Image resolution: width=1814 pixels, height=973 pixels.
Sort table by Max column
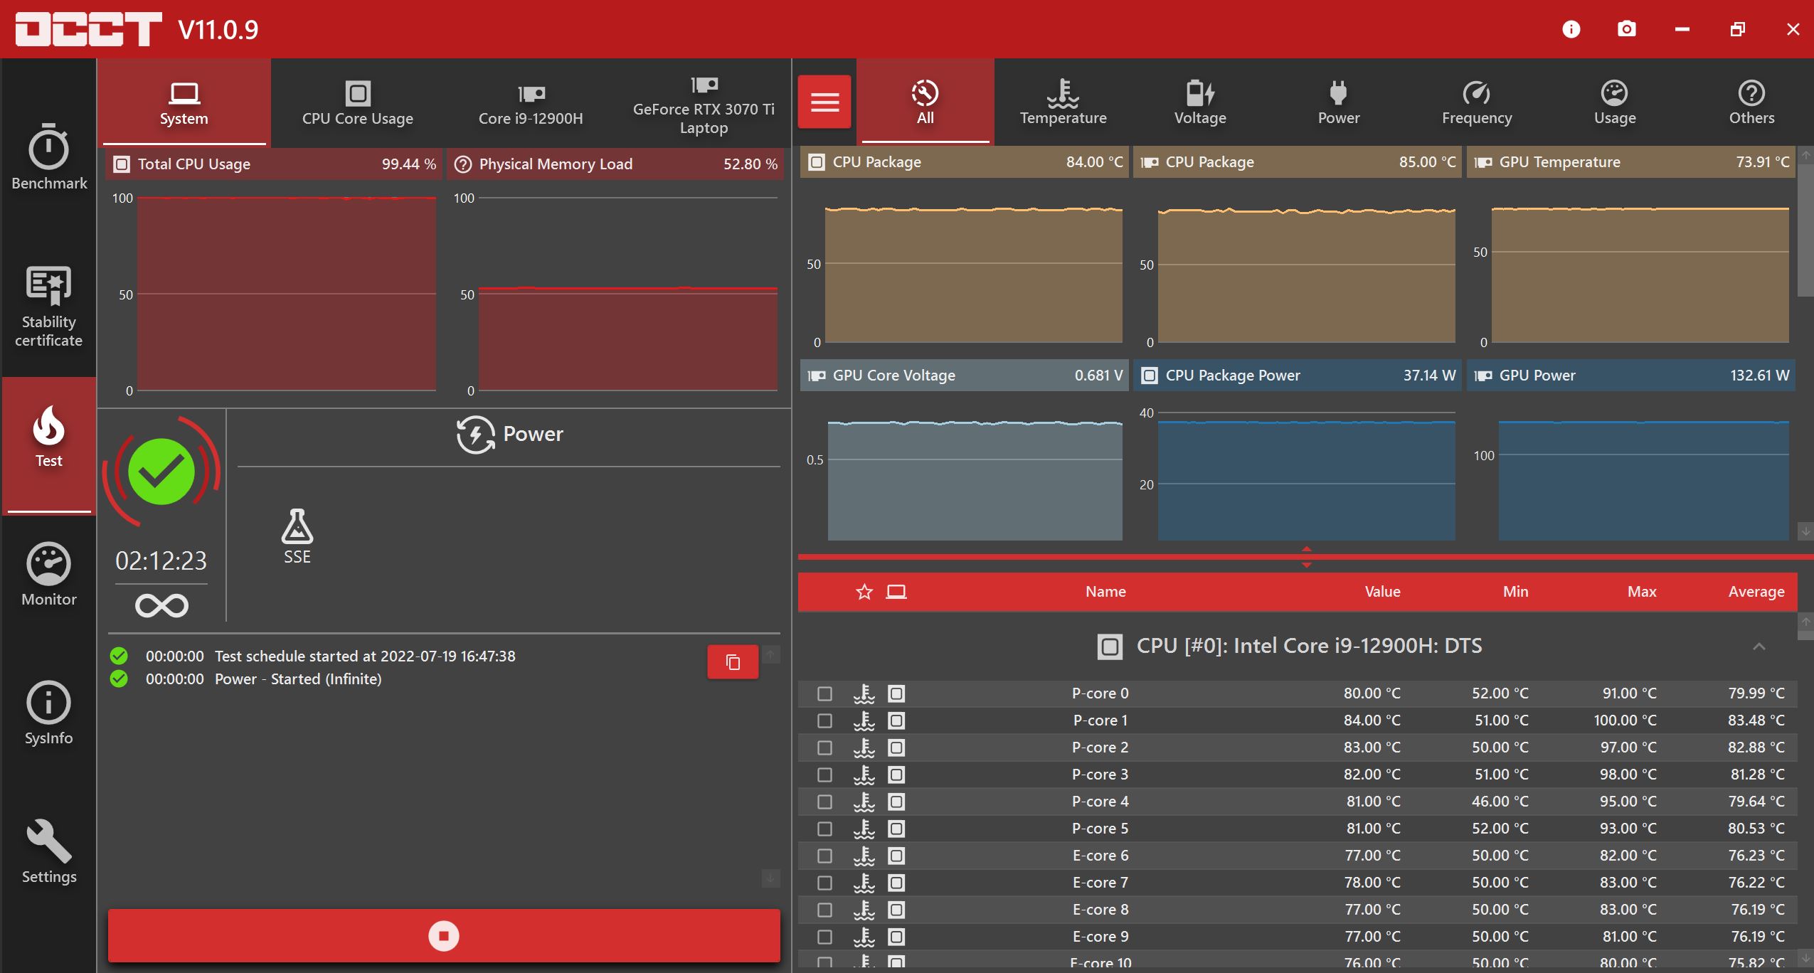(1642, 592)
